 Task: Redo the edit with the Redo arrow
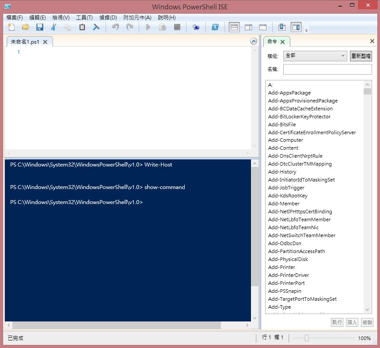(x=129, y=27)
